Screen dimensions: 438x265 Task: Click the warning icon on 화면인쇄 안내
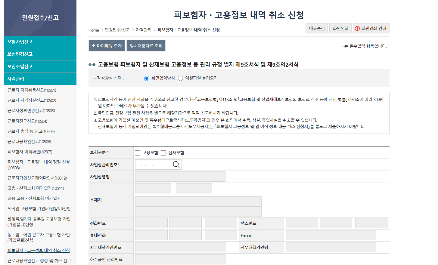click(x=357, y=28)
